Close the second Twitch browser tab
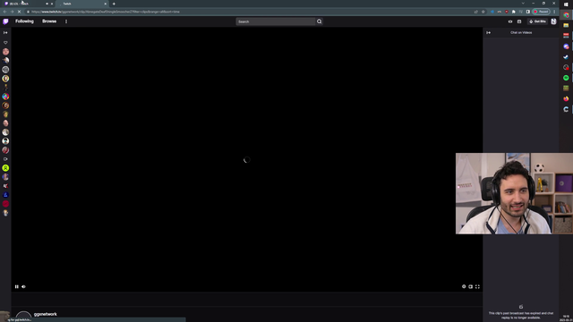The image size is (573, 322). (x=106, y=4)
